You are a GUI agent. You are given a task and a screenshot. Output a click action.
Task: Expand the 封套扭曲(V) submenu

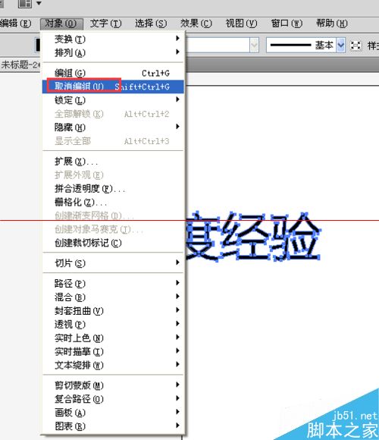click(x=113, y=310)
